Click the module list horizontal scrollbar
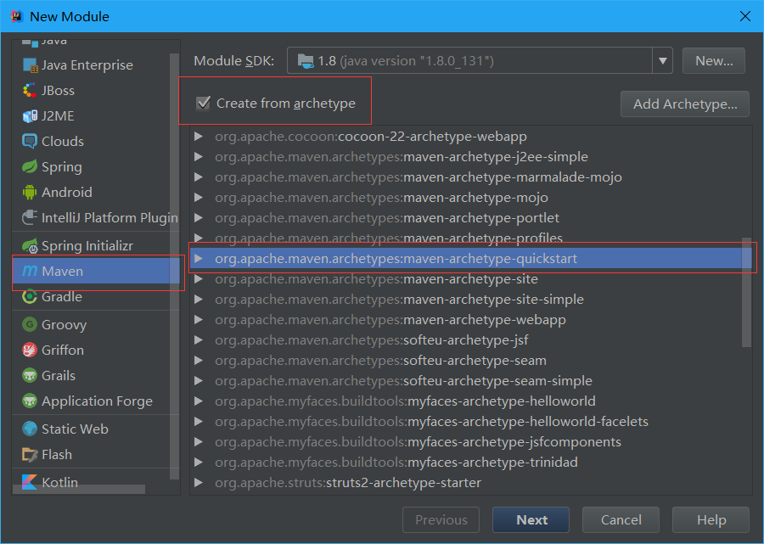 click(79, 489)
